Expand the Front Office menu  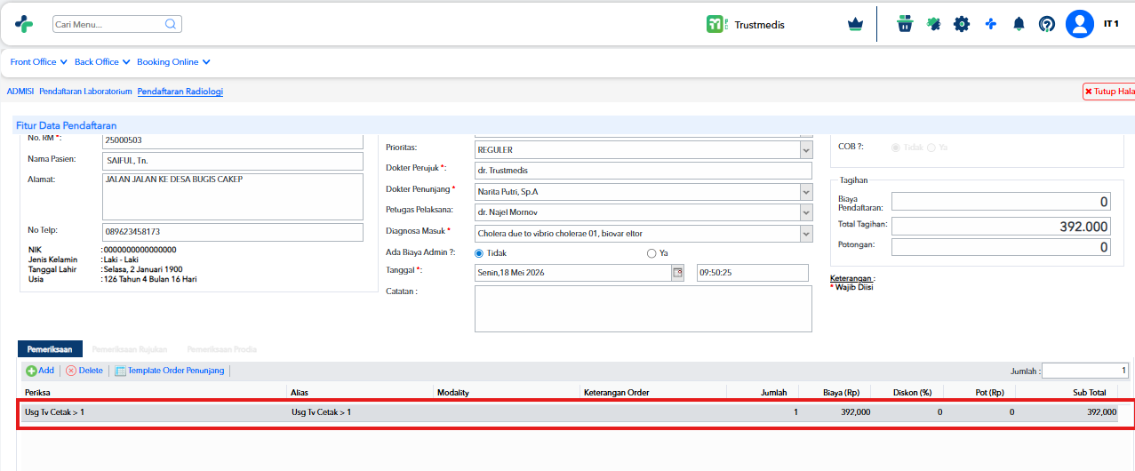[x=39, y=62]
